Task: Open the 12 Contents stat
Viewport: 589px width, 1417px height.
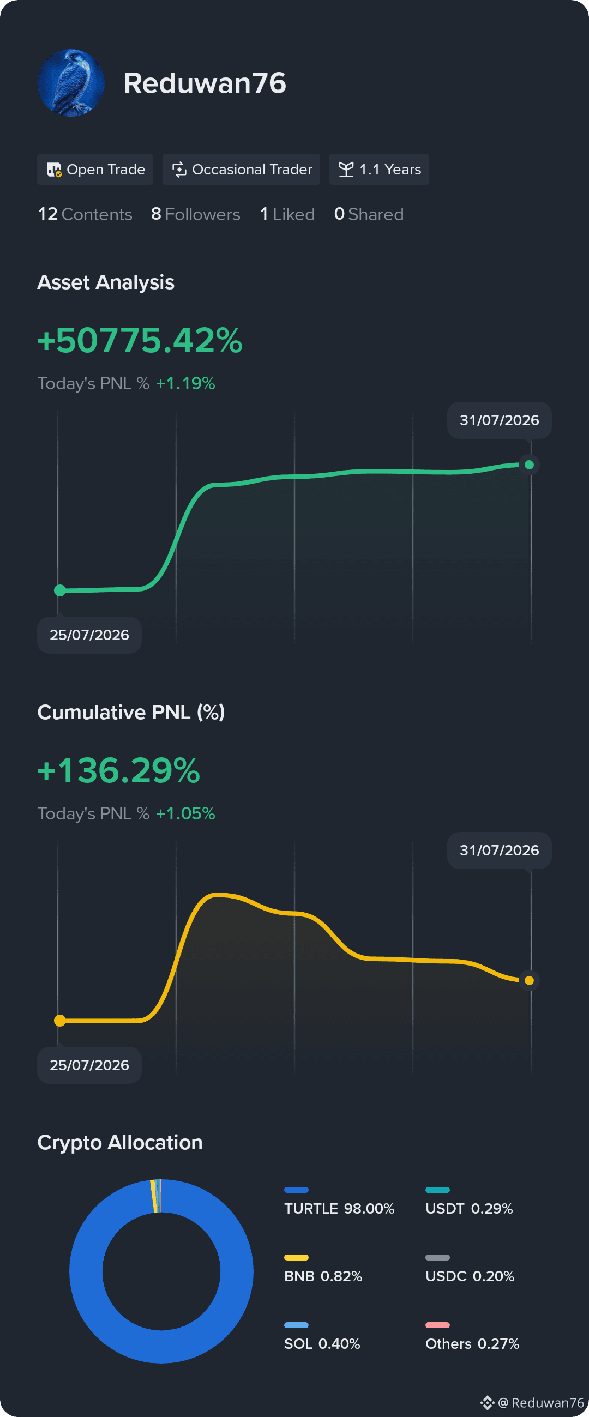Action: coord(85,214)
